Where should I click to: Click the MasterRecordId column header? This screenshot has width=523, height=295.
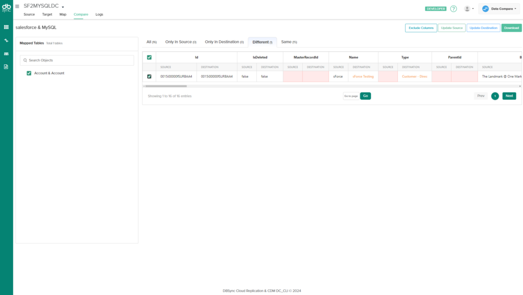coord(306,57)
